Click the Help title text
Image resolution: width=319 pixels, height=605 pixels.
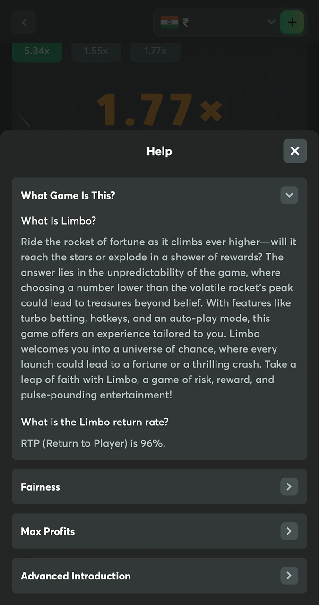coord(159,151)
